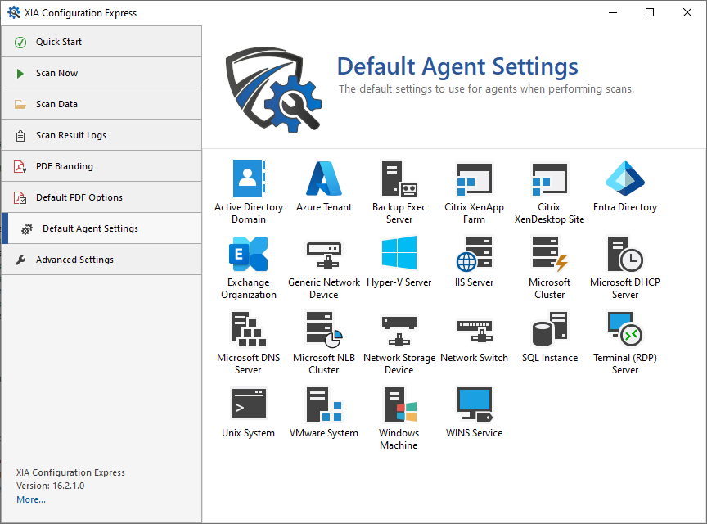Screen dimensions: 707x524
Task: Select the Microsoft Cluster icon
Action: tap(549, 267)
